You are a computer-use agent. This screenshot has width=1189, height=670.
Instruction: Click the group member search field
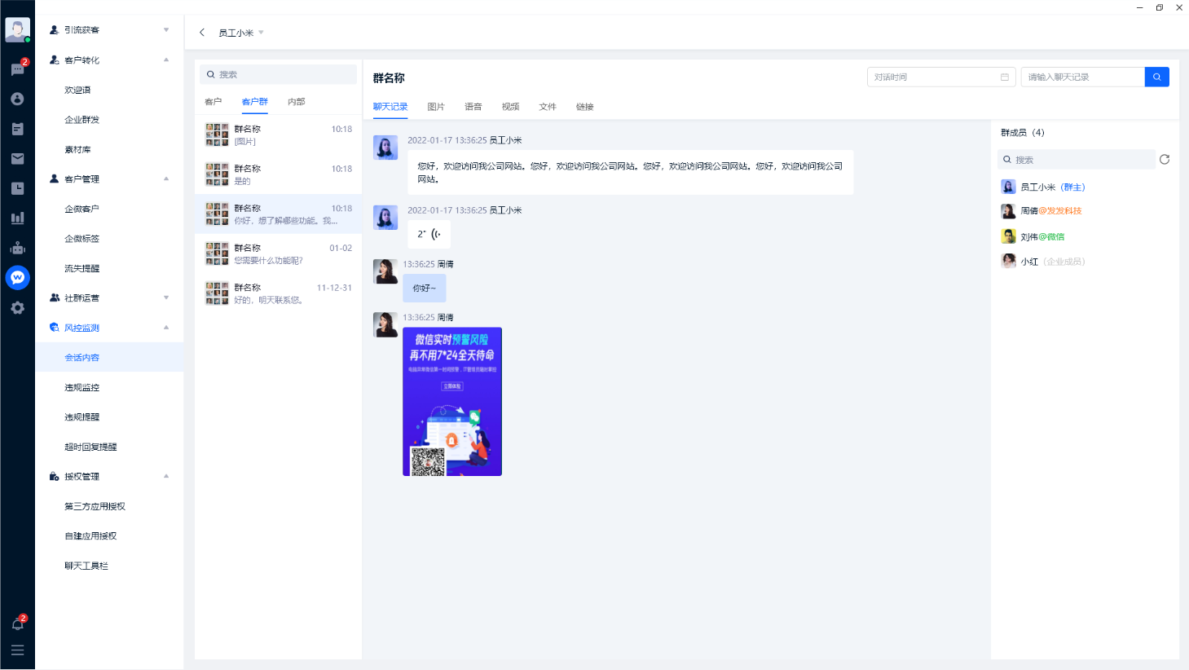point(1076,160)
